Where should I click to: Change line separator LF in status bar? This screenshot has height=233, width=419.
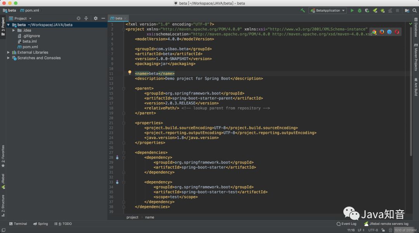click(361, 230)
